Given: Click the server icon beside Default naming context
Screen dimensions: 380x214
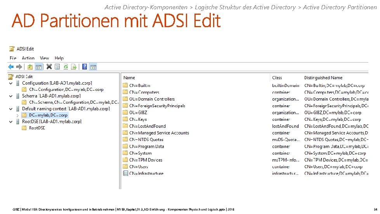Looking at the screenshot, I should [x=18, y=109].
